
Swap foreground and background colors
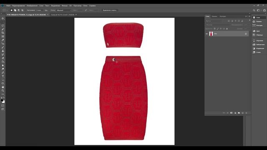point(4,97)
